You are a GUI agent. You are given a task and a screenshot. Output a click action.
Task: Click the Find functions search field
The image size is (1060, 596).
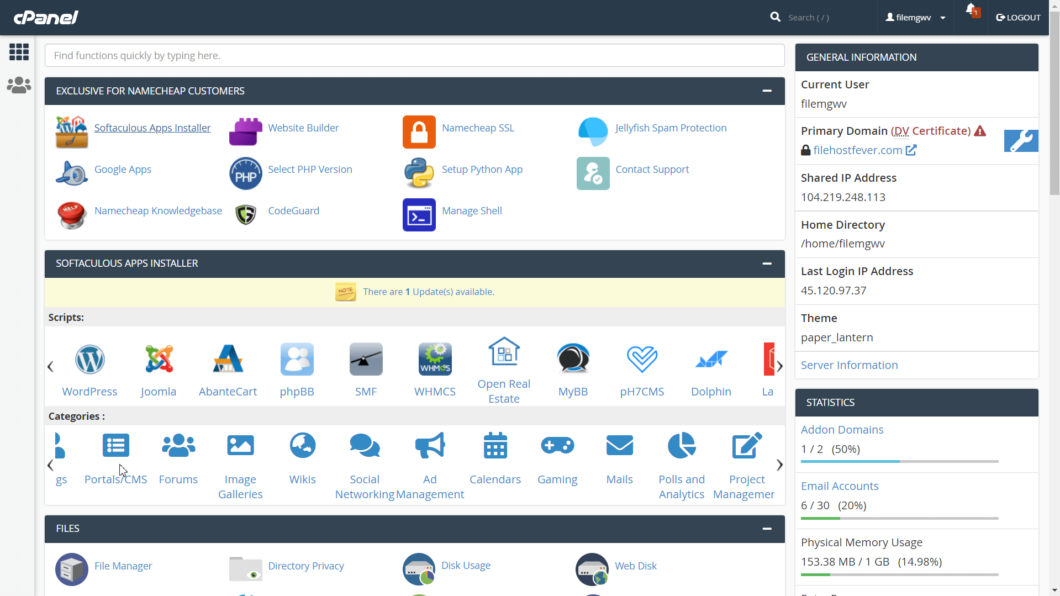pyautogui.click(x=414, y=55)
